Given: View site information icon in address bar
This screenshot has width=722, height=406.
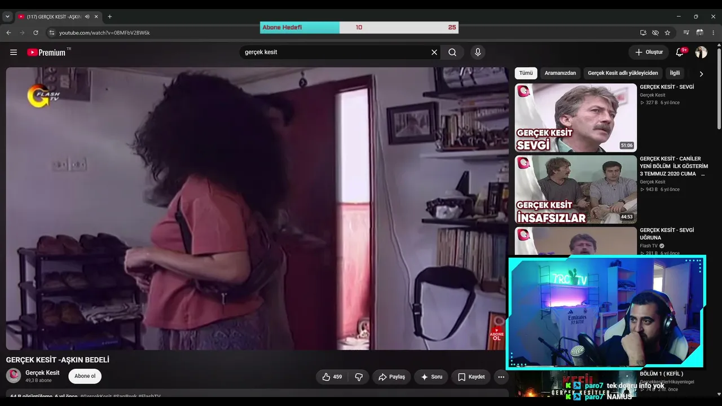Looking at the screenshot, I should (51, 33).
